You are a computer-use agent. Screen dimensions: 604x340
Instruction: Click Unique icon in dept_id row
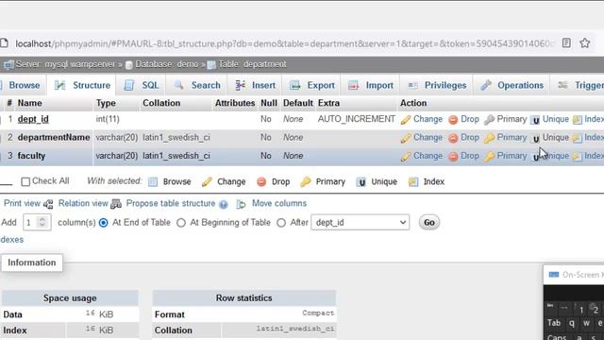tap(535, 120)
